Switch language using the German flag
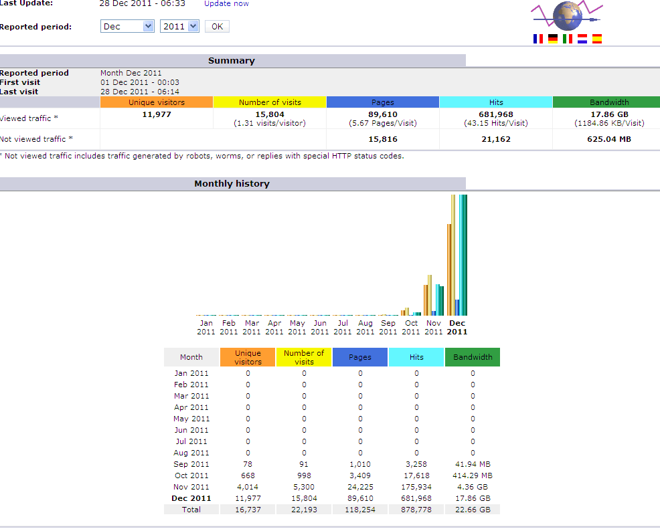The image size is (660, 531). (x=553, y=39)
